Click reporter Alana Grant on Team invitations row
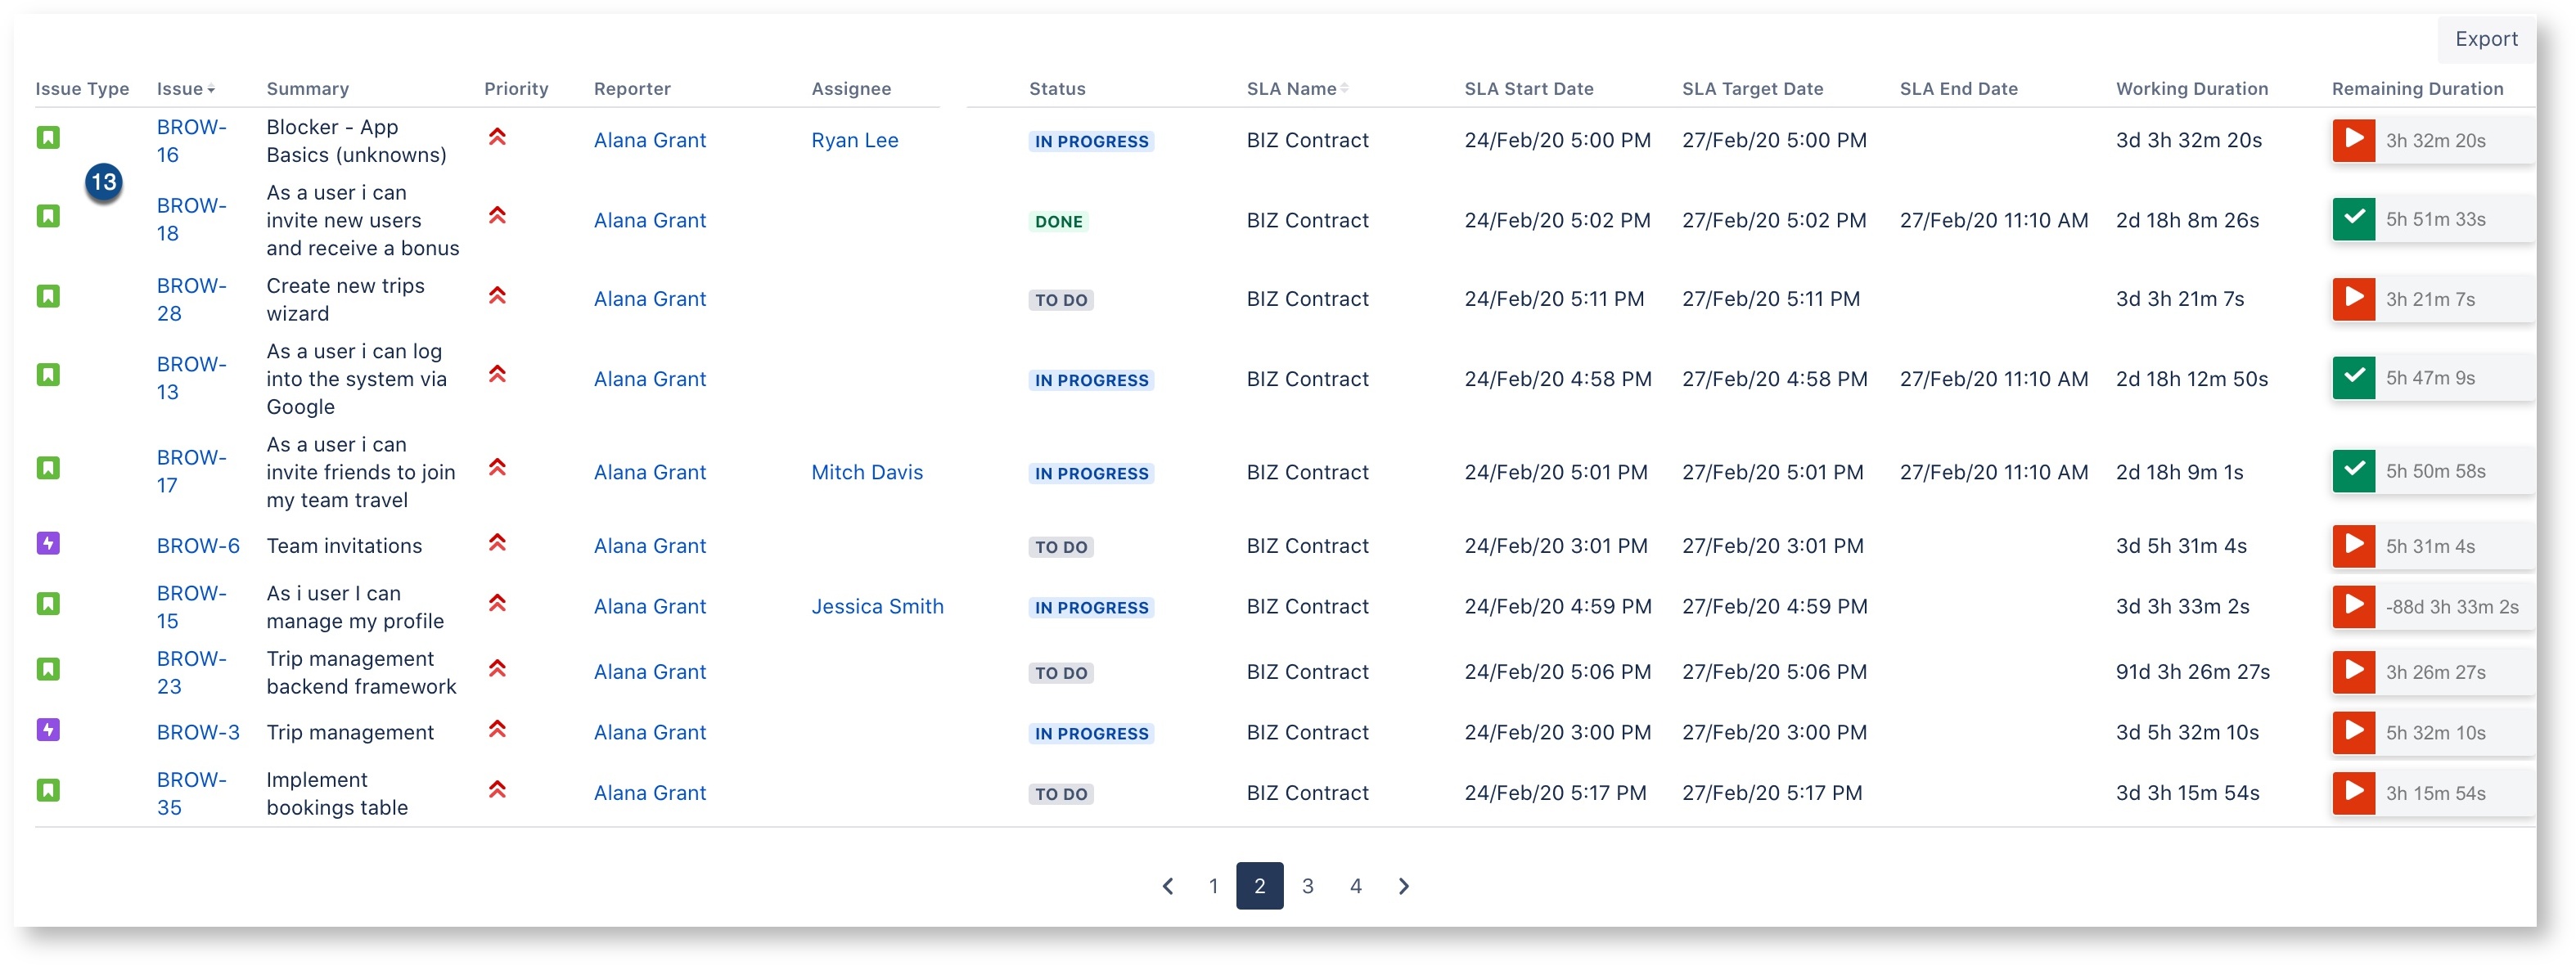2576x966 pixels. pos(649,545)
